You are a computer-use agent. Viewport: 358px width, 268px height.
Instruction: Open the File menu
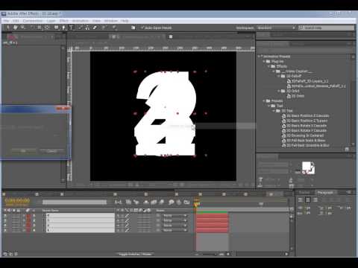(x=7, y=21)
